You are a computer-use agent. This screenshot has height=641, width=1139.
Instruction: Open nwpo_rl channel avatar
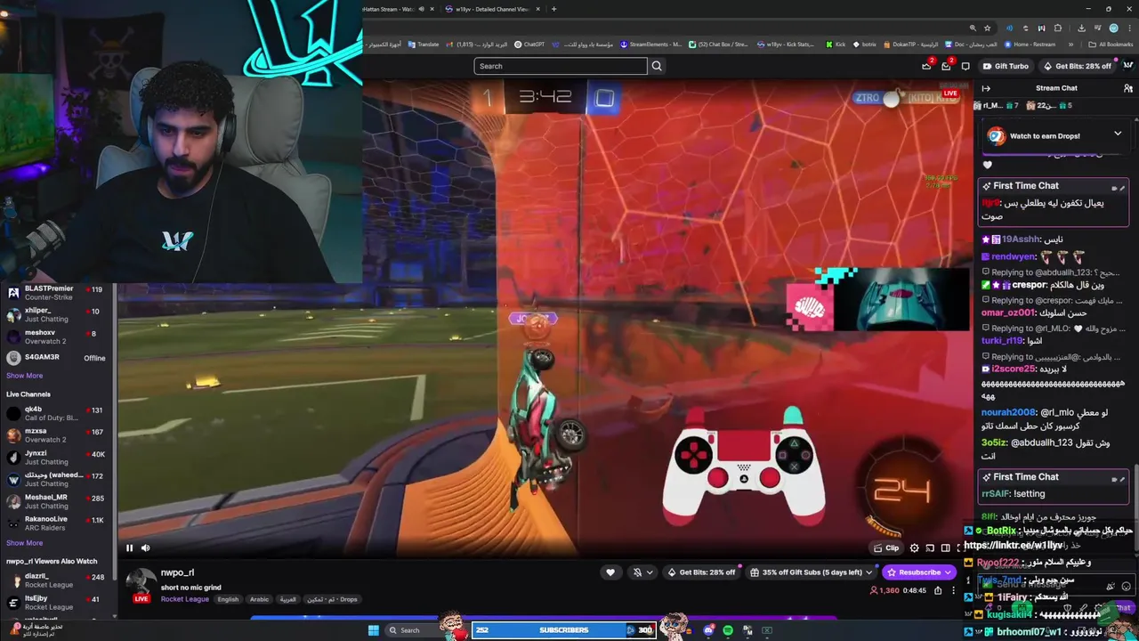pyautogui.click(x=141, y=583)
